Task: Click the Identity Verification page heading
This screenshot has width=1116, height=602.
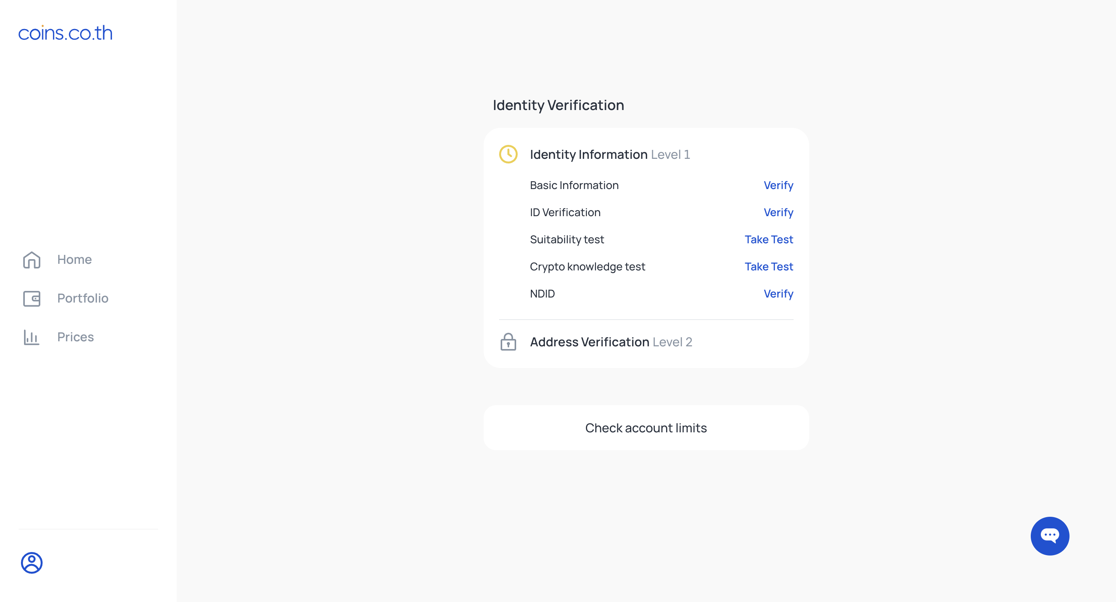Action: (558, 105)
